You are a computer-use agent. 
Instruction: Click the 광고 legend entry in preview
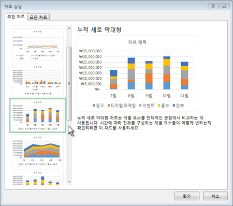[98, 106]
